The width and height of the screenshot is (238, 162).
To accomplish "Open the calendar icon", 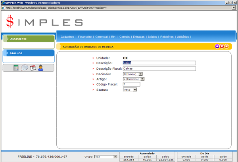I will click(33, 68).
